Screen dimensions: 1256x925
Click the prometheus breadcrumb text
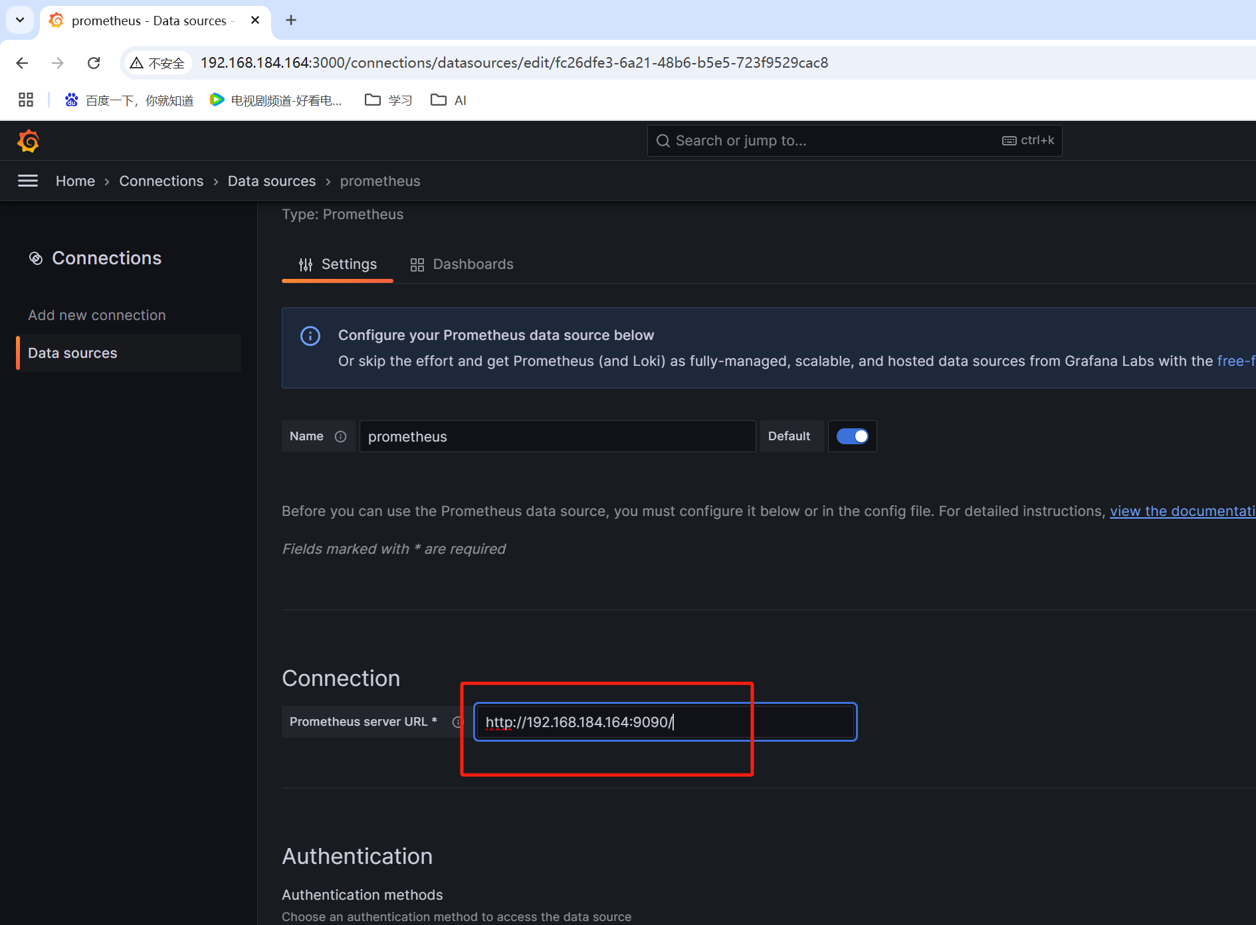380,181
